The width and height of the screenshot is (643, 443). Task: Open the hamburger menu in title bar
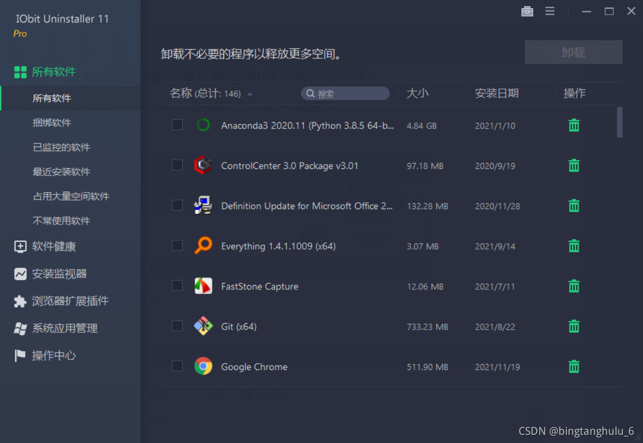(550, 11)
